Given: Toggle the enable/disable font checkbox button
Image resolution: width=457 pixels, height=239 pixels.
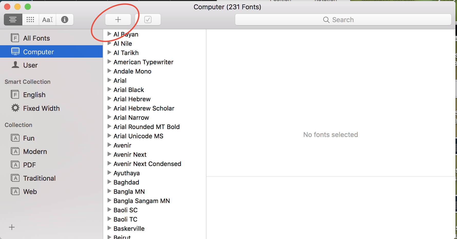Looking at the screenshot, I should 148,20.
